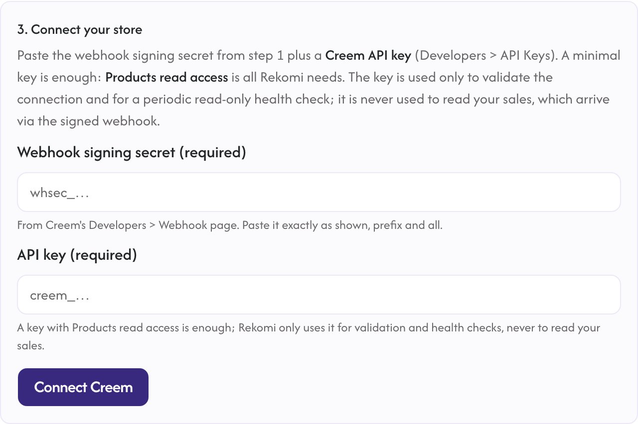The height and width of the screenshot is (424, 638).
Task: Click the bold 'Creem API key' text
Action: click(x=368, y=55)
